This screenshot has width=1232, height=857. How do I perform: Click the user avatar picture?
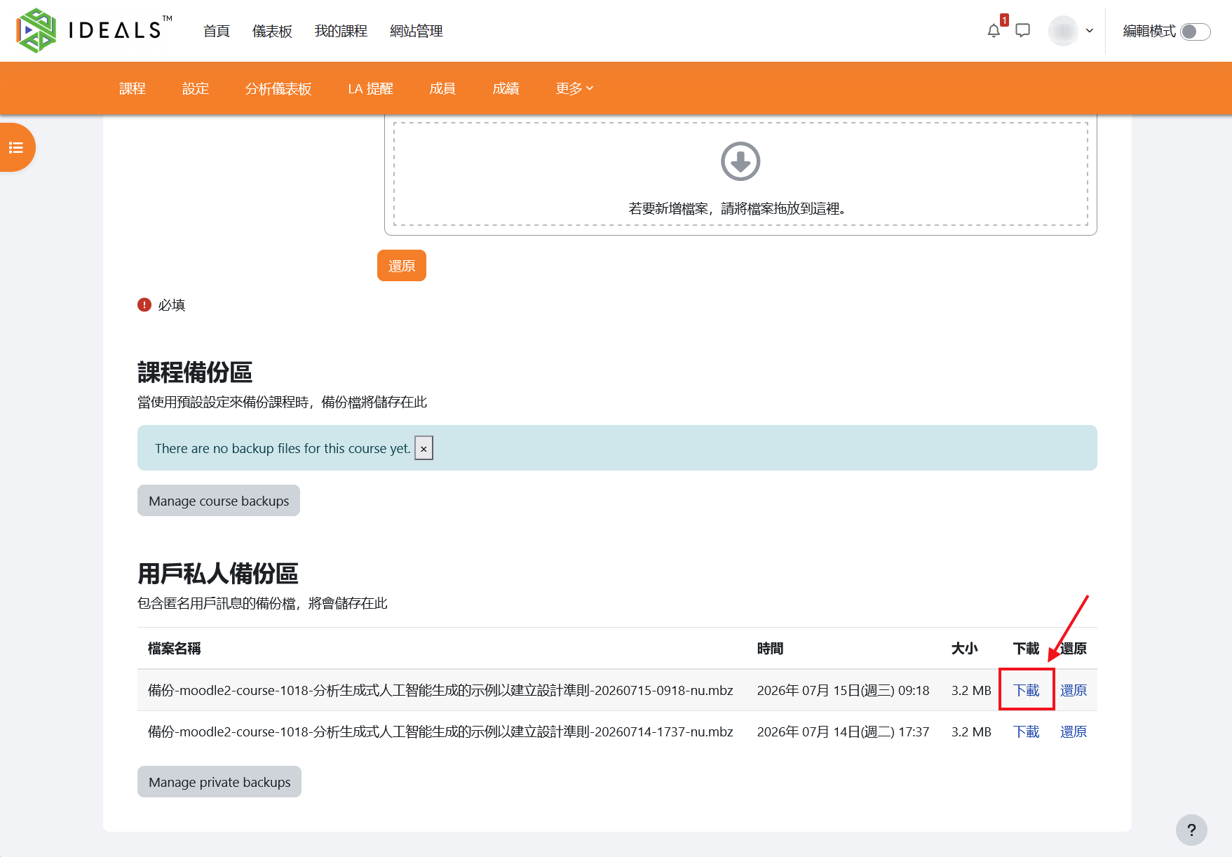pyautogui.click(x=1063, y=31)
